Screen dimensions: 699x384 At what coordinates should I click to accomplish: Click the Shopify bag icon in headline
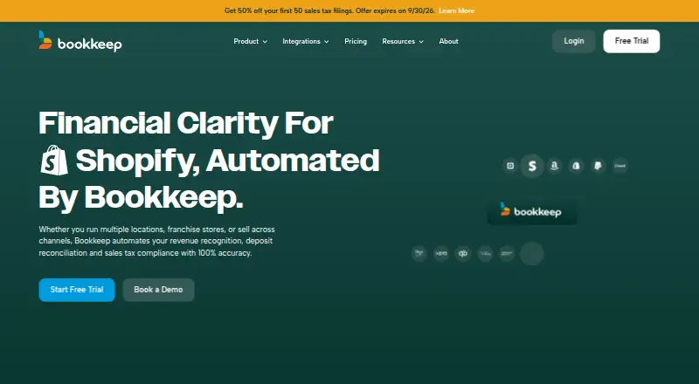[x=54, y=160]
